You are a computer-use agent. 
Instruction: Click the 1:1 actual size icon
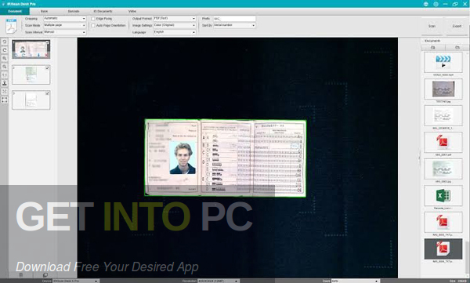(5, 74)
